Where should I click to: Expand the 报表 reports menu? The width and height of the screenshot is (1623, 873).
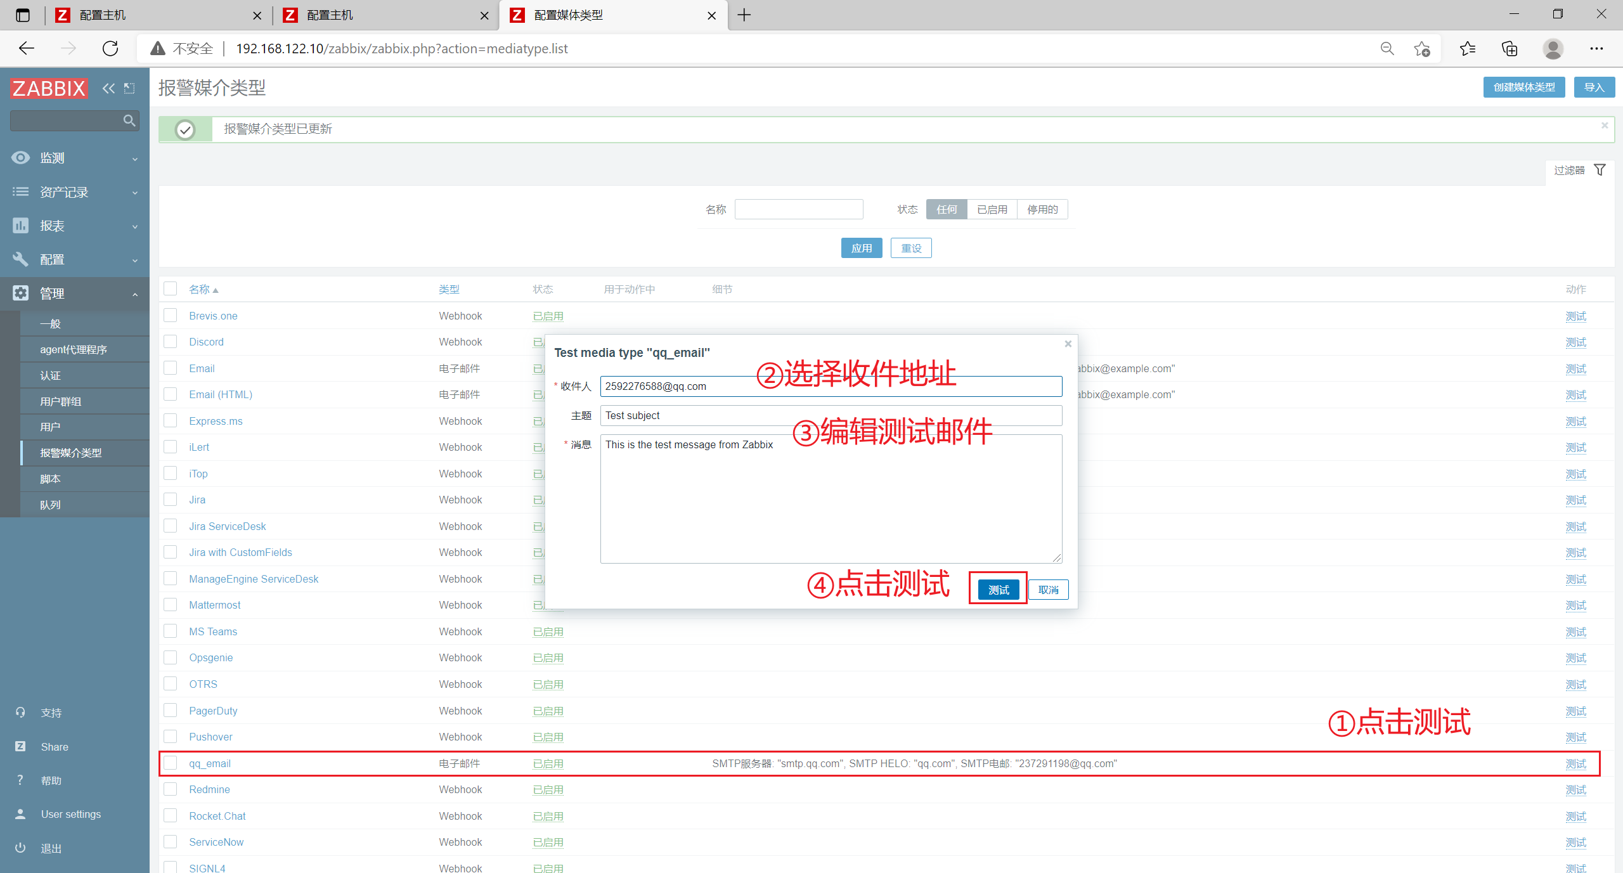(x=75, y=226)
